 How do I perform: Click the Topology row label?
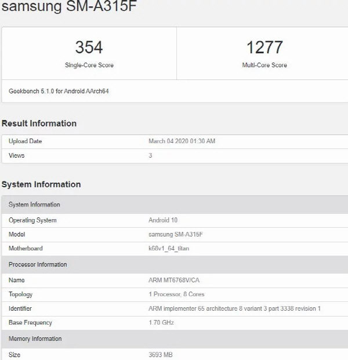pos(20,294)
